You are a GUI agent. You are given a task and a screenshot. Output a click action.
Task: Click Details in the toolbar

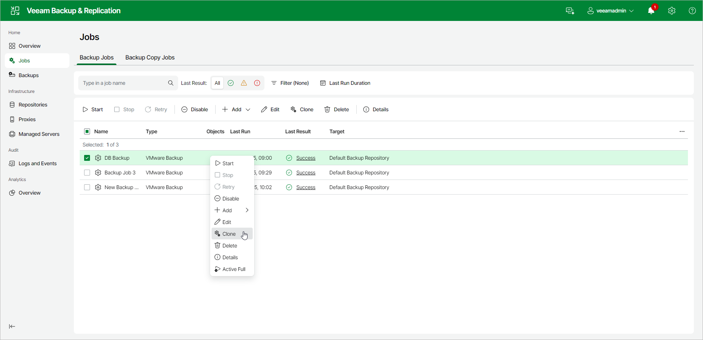(376, 109)
